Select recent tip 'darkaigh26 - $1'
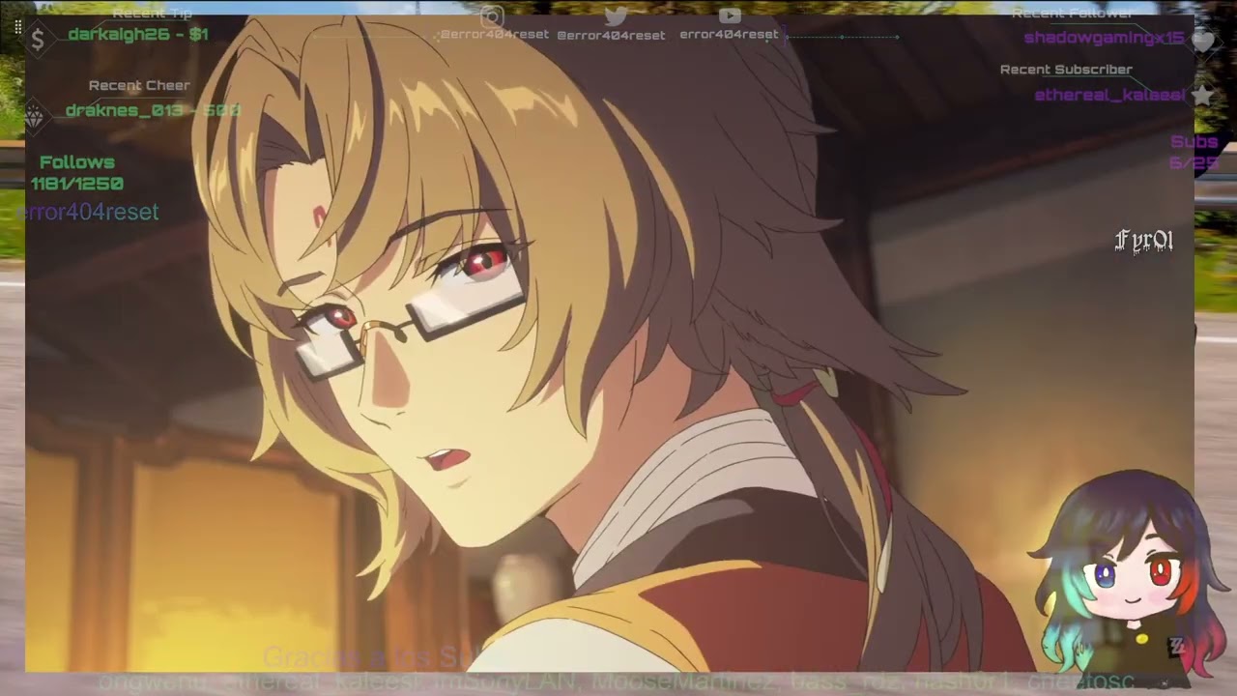Screen dimensions: 1237x696 click(x=138, y=35)
